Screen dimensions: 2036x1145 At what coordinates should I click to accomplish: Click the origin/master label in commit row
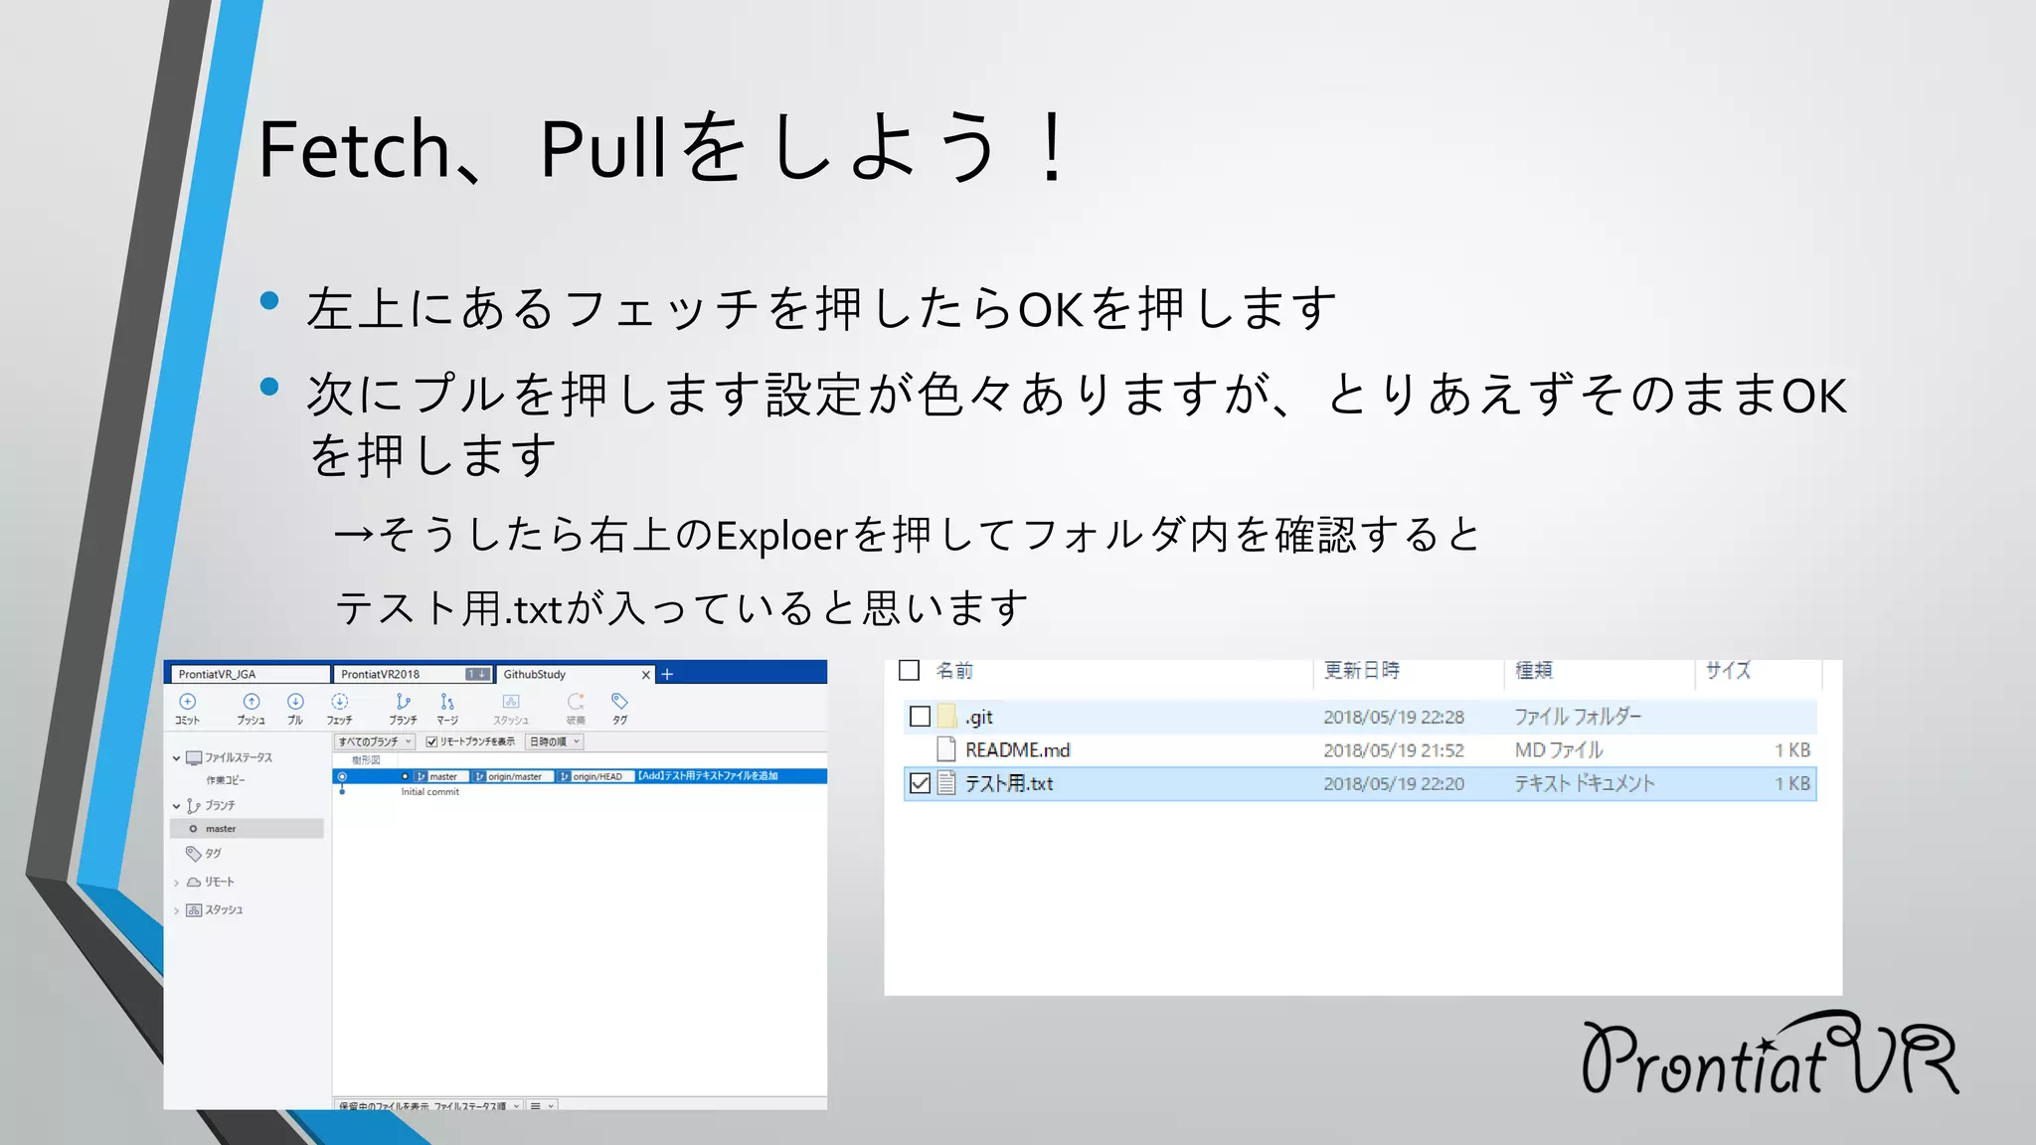(513, 776)
